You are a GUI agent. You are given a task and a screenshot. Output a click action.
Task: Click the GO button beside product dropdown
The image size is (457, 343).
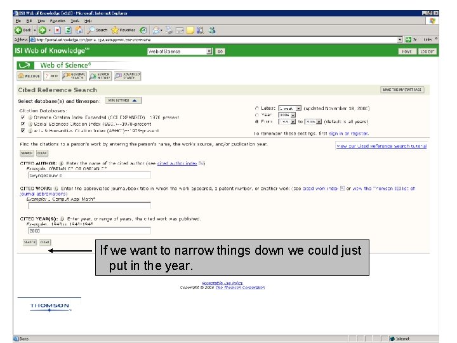click(220, 51)
